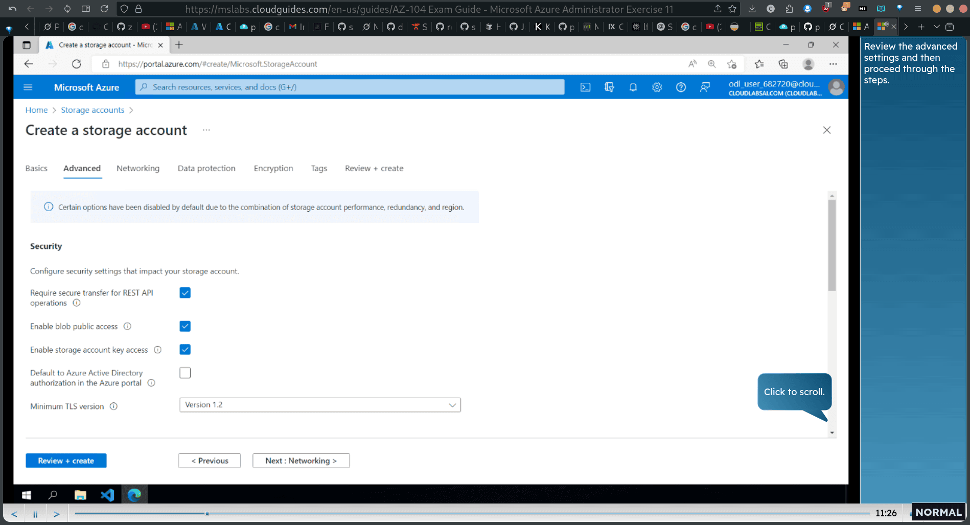This screenshot has height=525, width=970.
Task: Go to the next guide step
Action: (x=57, y=514)
